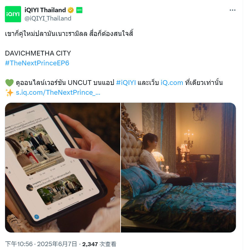
Task: Open the iQIYI green profile avatar
Action: coord(13,14)
